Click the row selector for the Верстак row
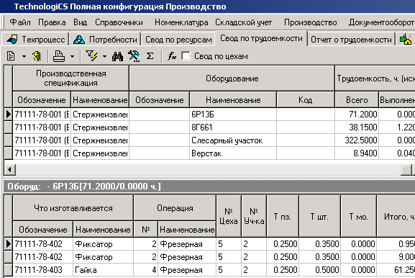The height and width of the screenshot is (278, 415). (9, 153)
